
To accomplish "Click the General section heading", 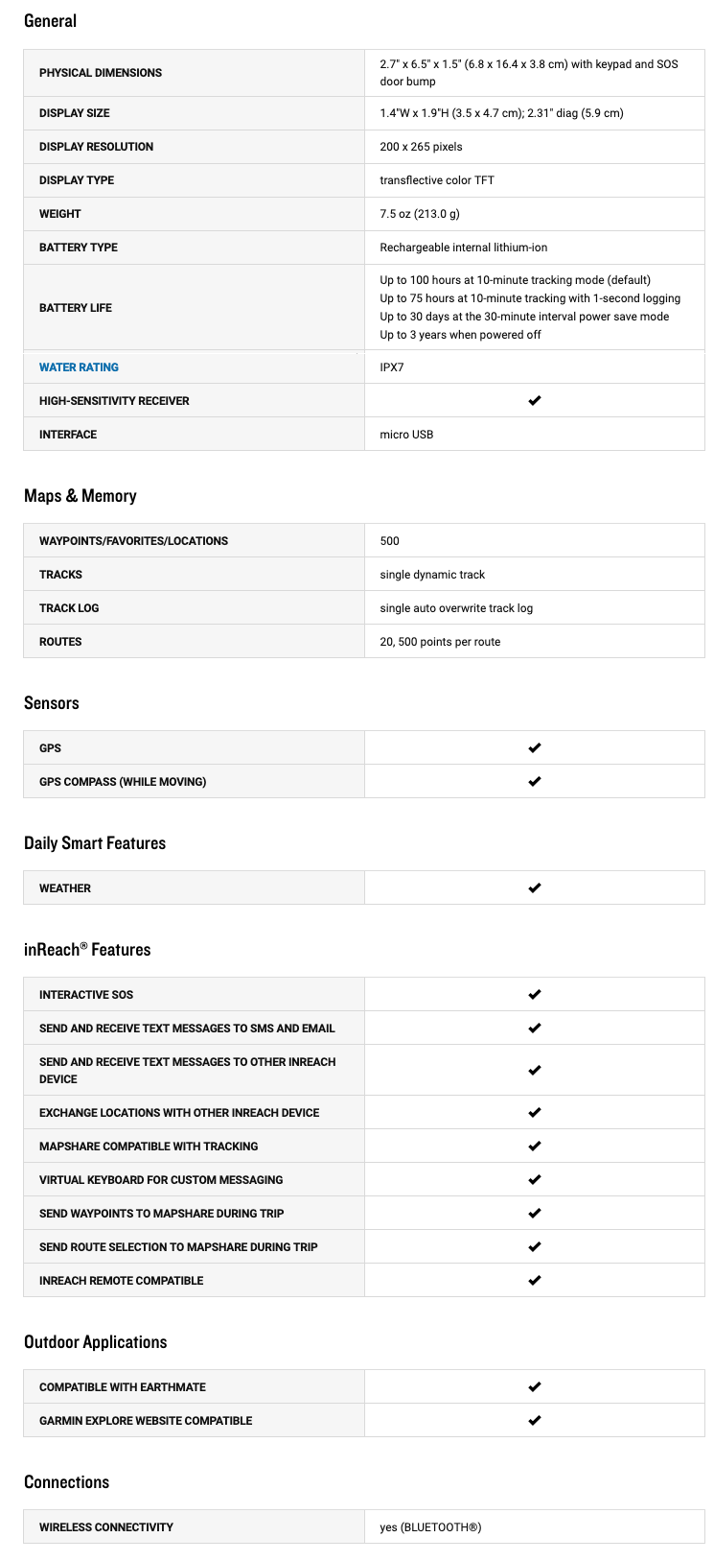I will point(50,21).
